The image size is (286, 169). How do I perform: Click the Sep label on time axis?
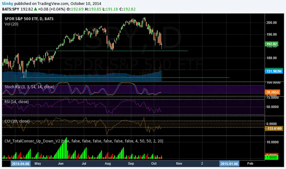(131, 163)
